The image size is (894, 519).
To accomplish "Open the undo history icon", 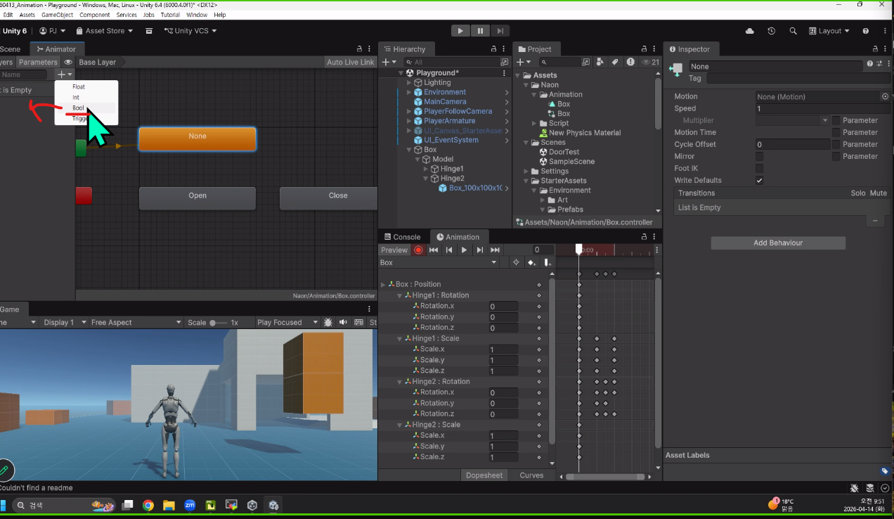I will pos(771,31).
